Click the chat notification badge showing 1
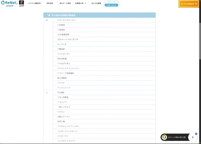This screenshot has width=201, height=144. pos(196,134)
